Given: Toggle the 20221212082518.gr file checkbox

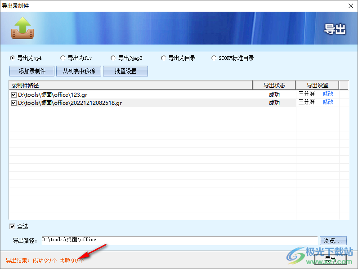Looking at the screenshot, I should (13, 103).
